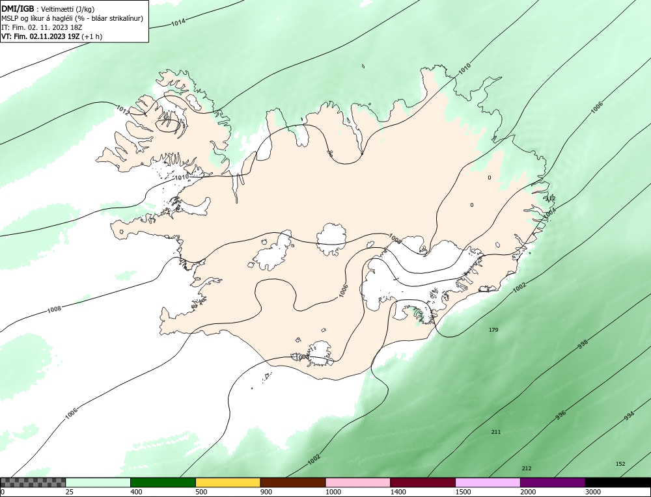Viewport: 651px width, 497px height.
Task: Select the yellow 500–900 legend swatch
Action: pyautogui.click(x=228, y=483)
